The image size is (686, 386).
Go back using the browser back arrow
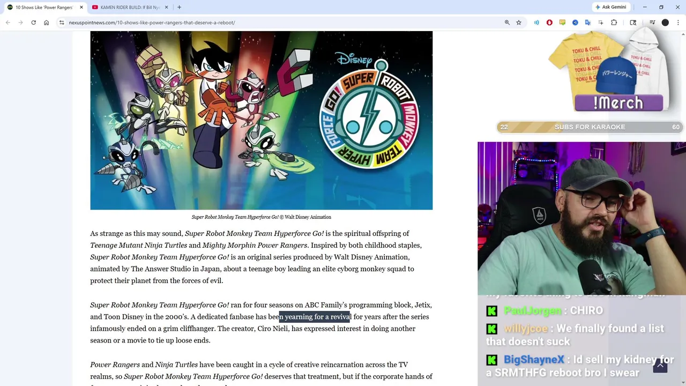point(8,23)
